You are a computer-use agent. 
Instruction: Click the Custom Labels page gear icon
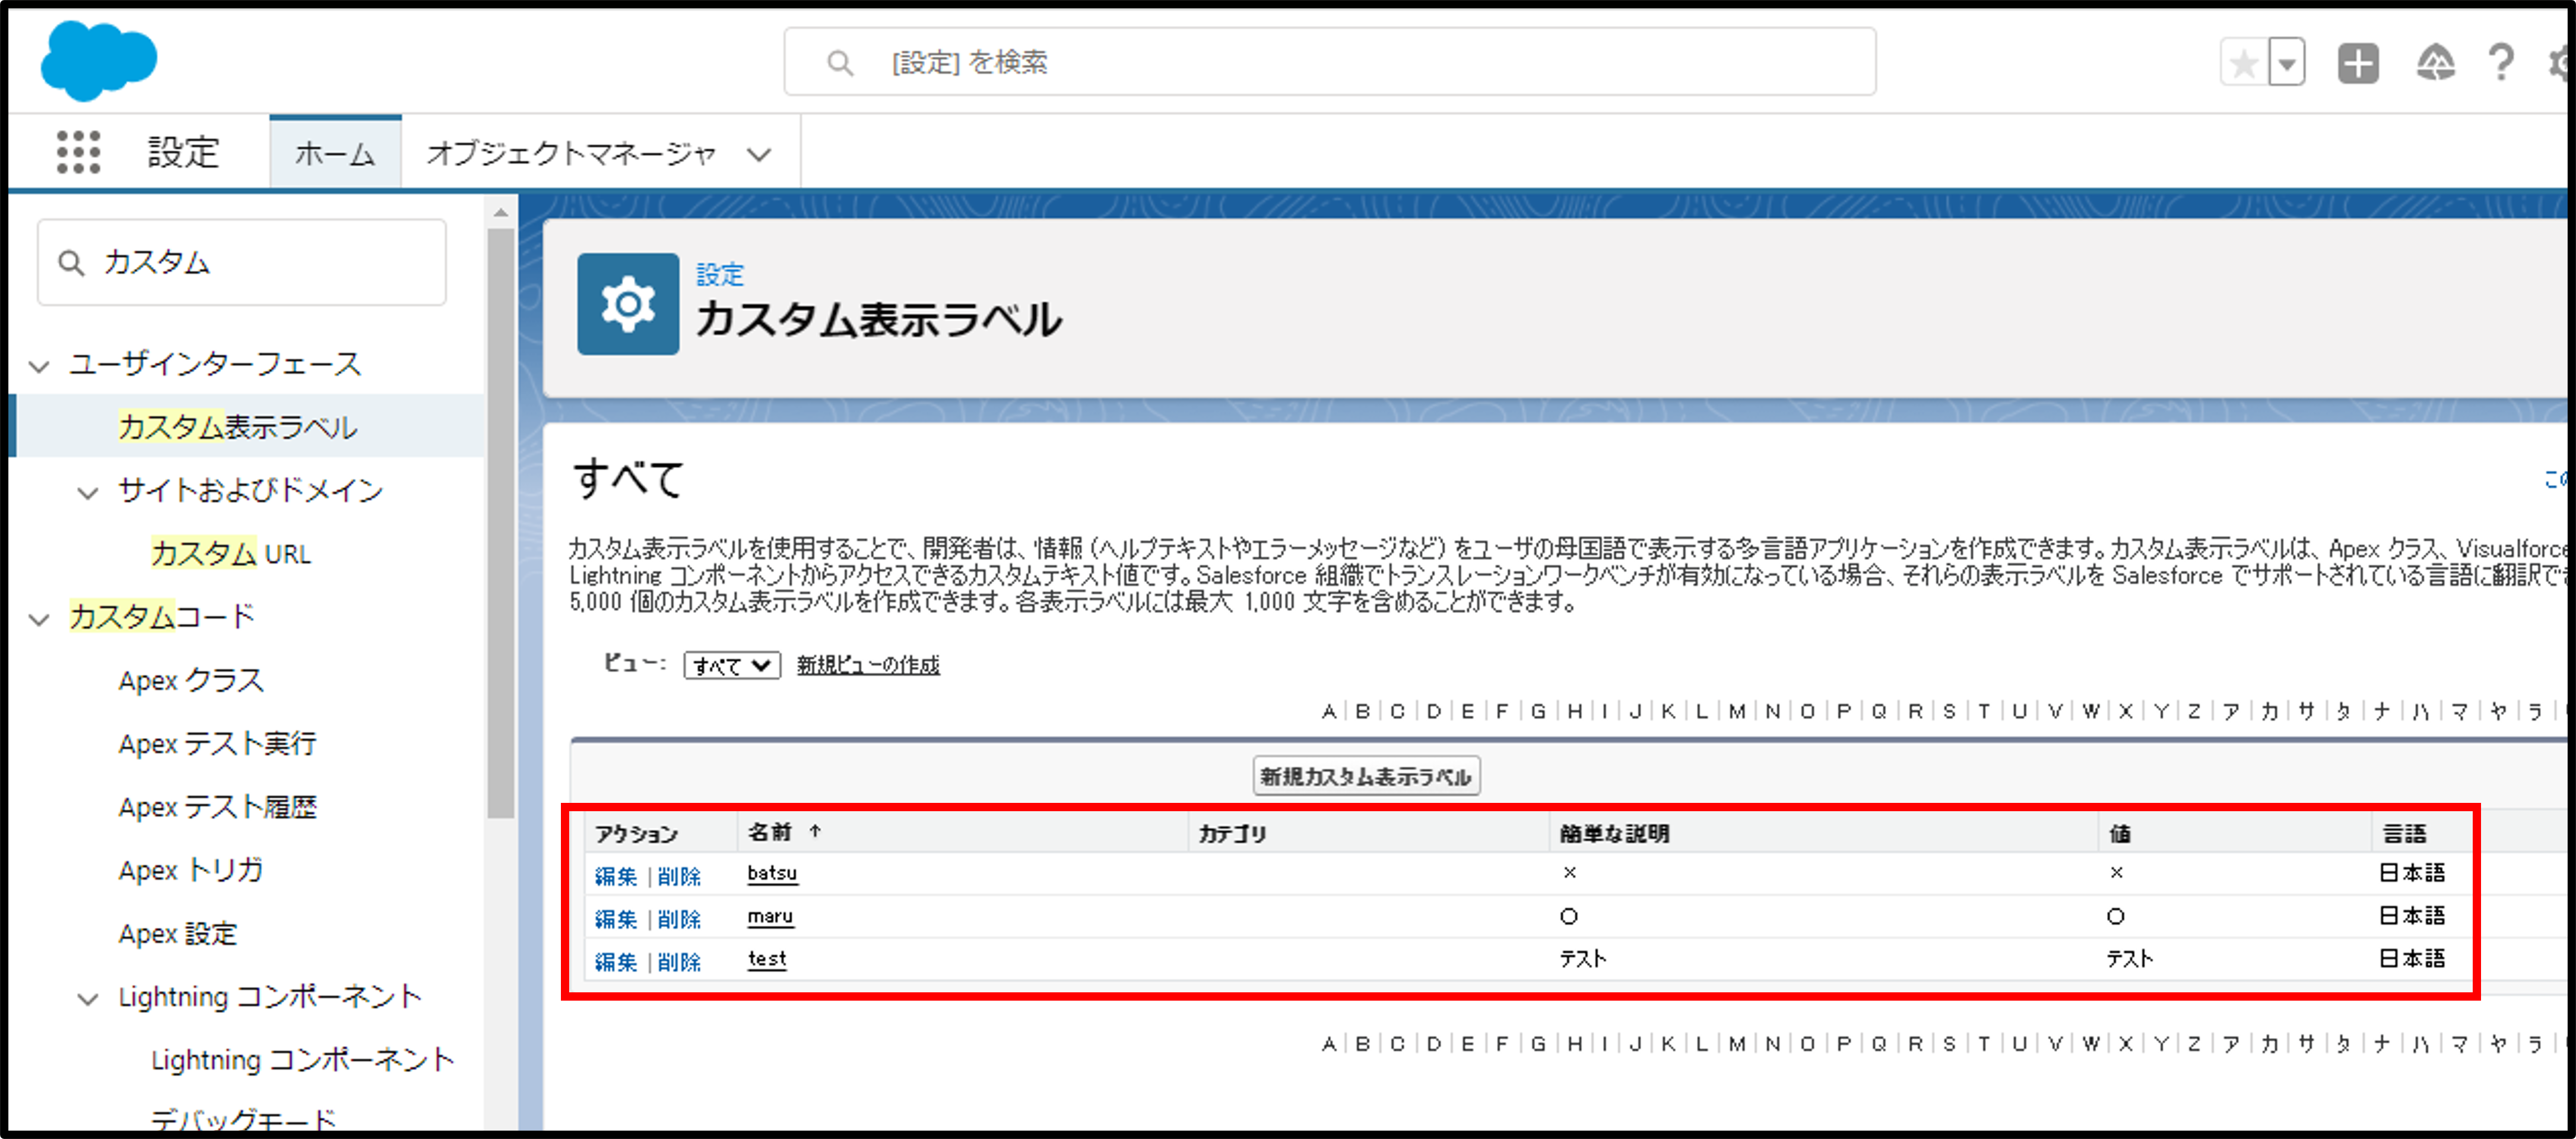(x=628, y=304)
